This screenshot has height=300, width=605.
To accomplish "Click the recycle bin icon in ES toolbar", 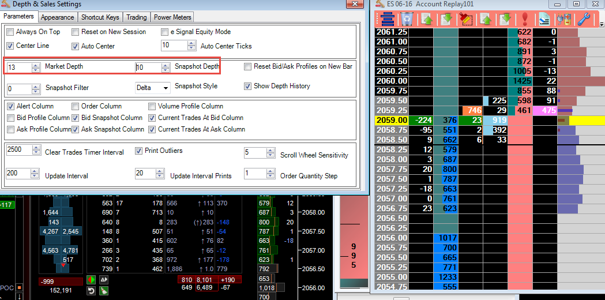I will (406, 19).
